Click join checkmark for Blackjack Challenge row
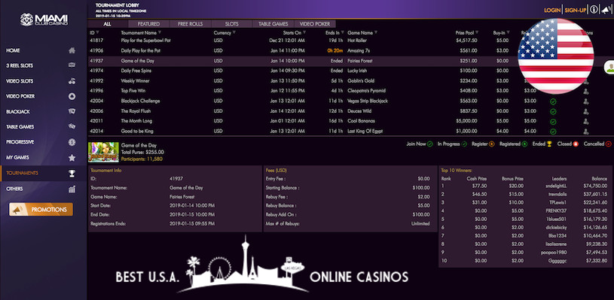The height and width of the screenshot is (300, 614). coord(553,102)
